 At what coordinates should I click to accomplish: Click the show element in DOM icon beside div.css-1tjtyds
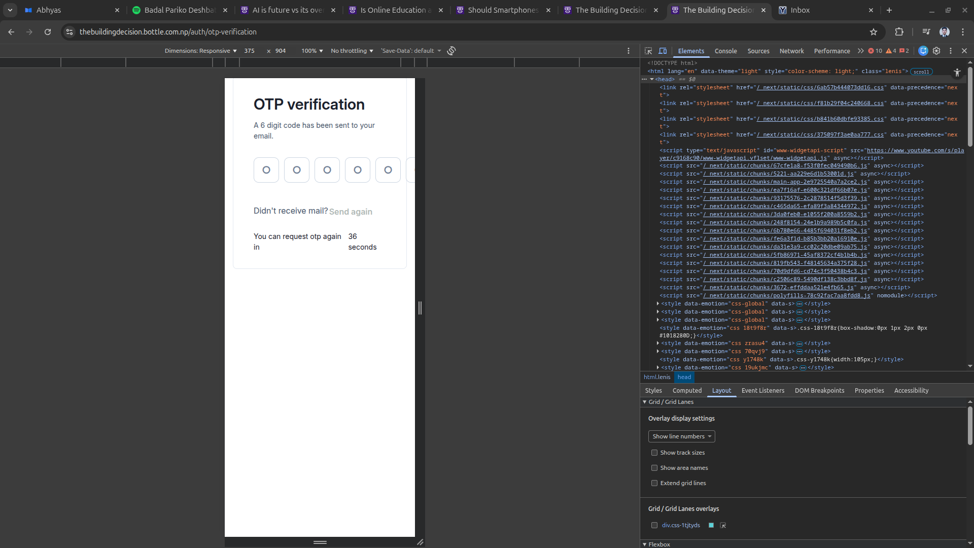click(x=723, y=525)
